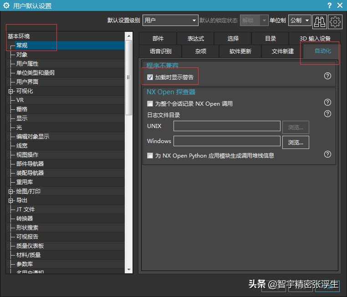
Task: Select 视图操作 in the tree
Action: 27,155
